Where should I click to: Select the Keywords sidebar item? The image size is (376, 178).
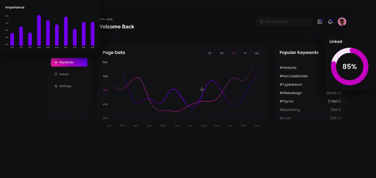(x=69, y=62)
